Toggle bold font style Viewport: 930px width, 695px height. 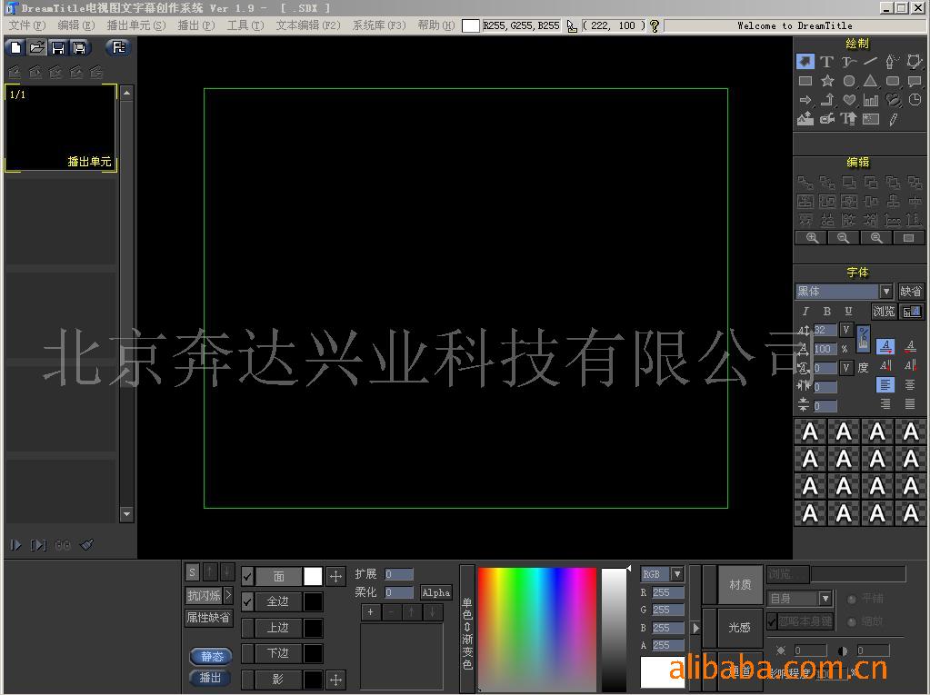coord(826,311)
